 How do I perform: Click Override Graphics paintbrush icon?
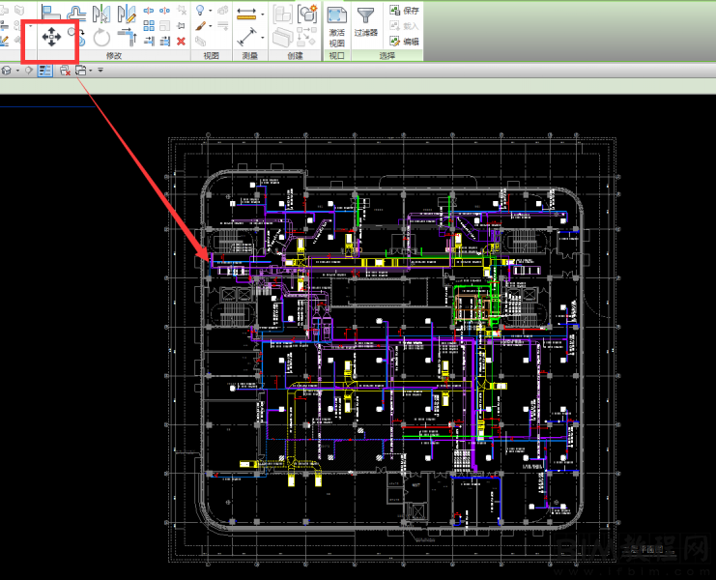(200, 26)
